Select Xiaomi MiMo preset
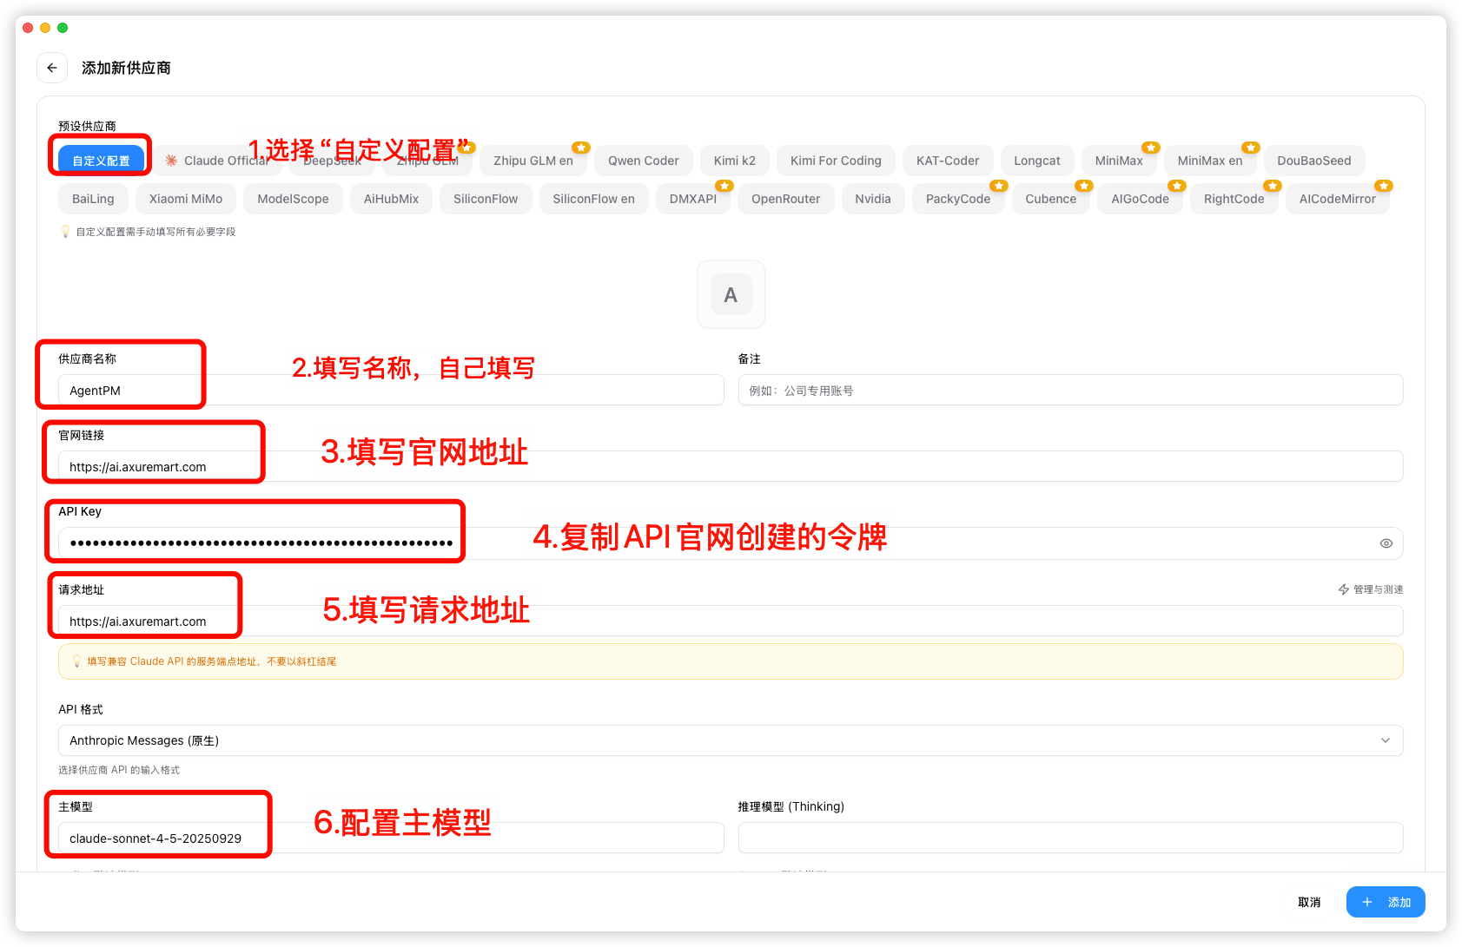This screenshot has height=947, width=1462. coord(186,199)
